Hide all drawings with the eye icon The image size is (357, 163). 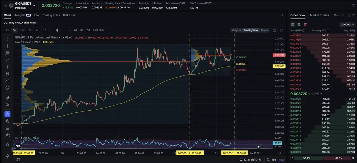tap(7, 135)
